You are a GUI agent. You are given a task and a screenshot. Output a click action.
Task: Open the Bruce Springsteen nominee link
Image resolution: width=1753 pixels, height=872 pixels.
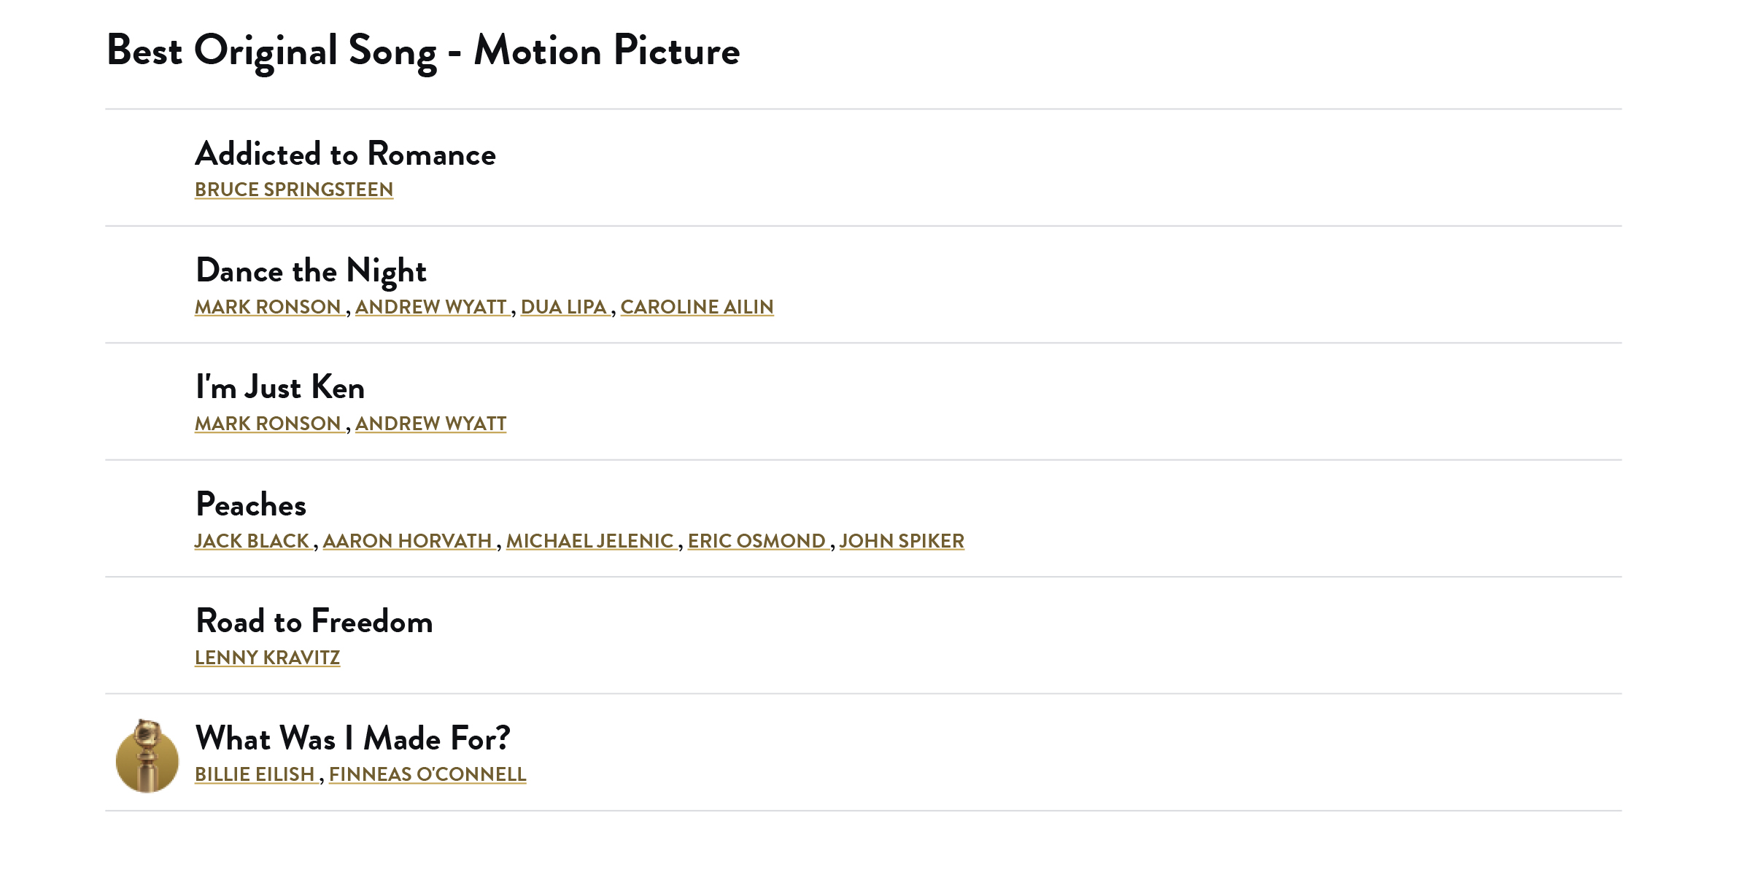[294, 190]
